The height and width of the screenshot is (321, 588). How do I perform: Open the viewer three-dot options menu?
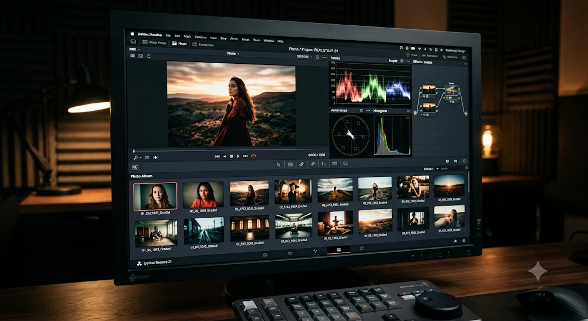click(x=324, y=57)
